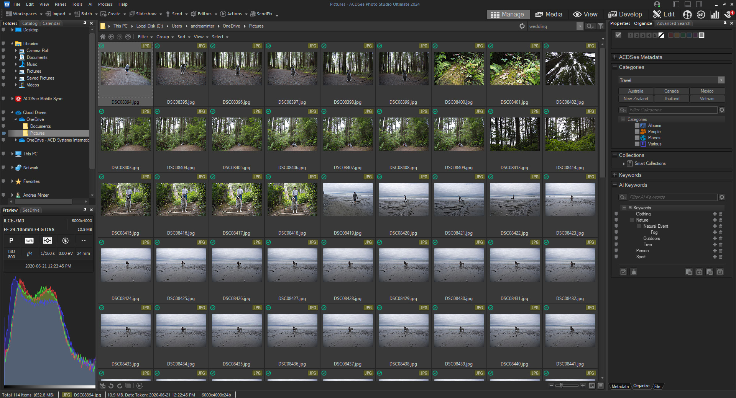
Task: Click the home icon in navigation bar
Action: (x=103, y=37)
